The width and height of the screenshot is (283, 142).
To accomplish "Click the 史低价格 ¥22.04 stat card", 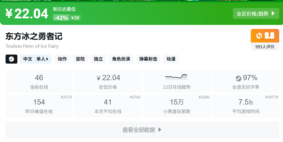I will point(108,82).
